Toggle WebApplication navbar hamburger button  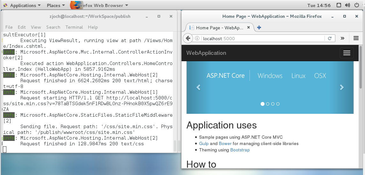point(346,53)
